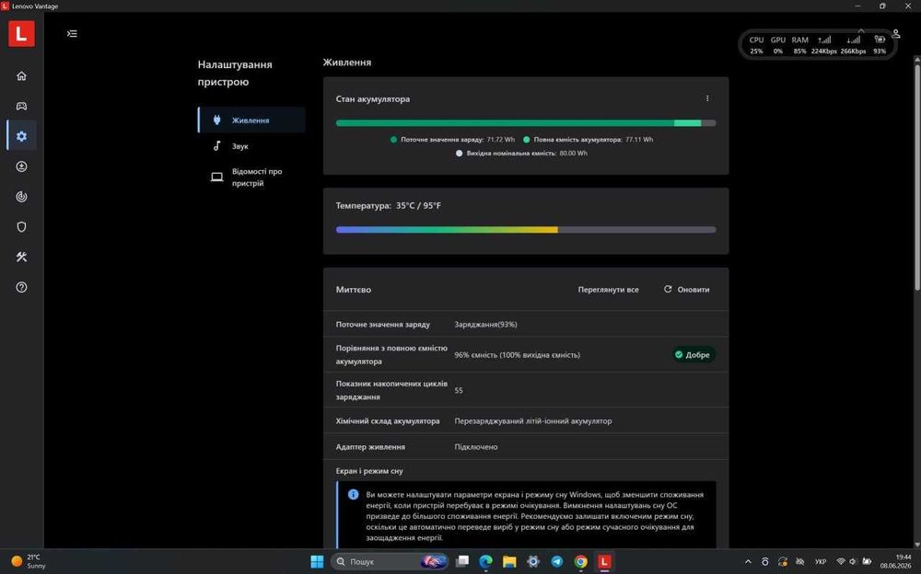Click the battery icon in stats widget
Screen dimensions: 921x574
pyautogui.click(x=880, y=40)
